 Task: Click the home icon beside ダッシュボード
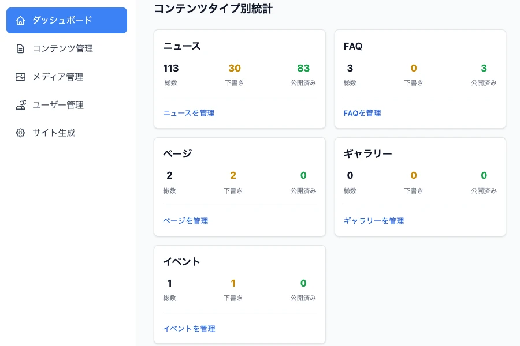(20, 20)
